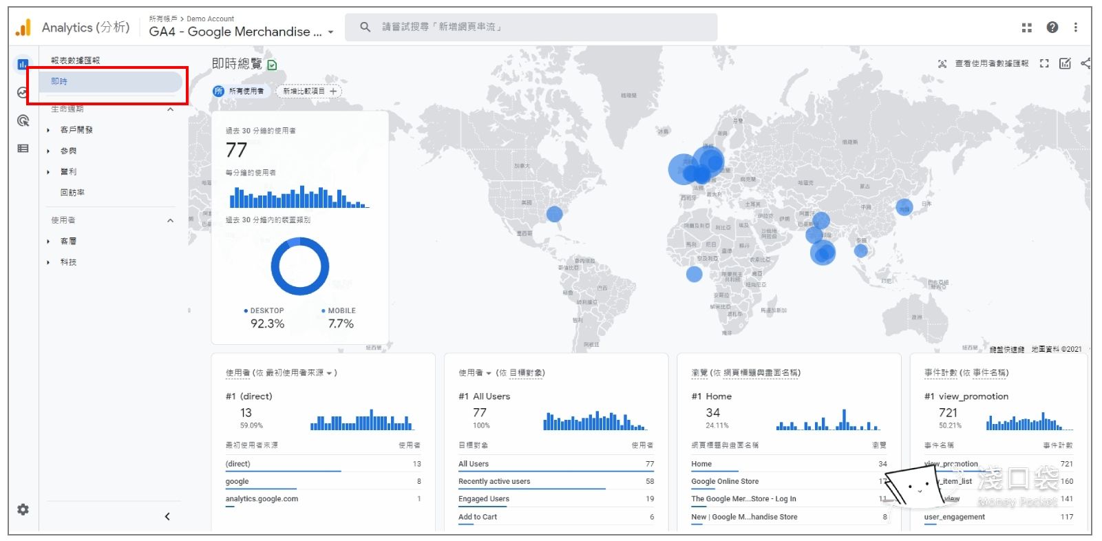Collapse the 生命週期 section
This screenshot has width=1102, height=541.
[170, 109]
